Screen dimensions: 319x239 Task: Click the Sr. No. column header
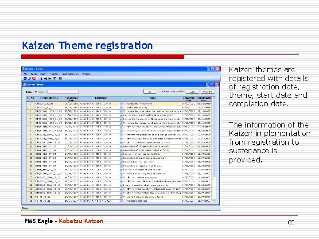(31, 99)
